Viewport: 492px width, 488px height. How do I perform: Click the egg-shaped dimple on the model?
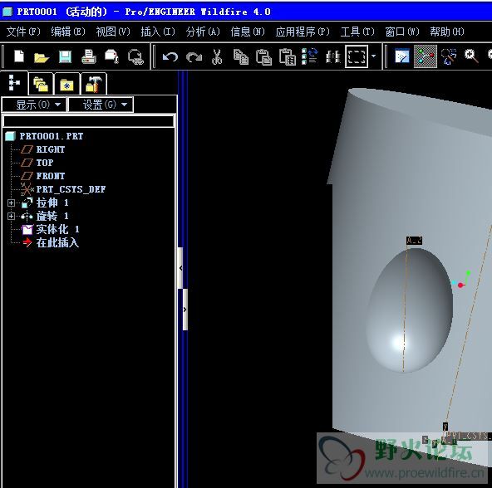[x=410, y=310]
